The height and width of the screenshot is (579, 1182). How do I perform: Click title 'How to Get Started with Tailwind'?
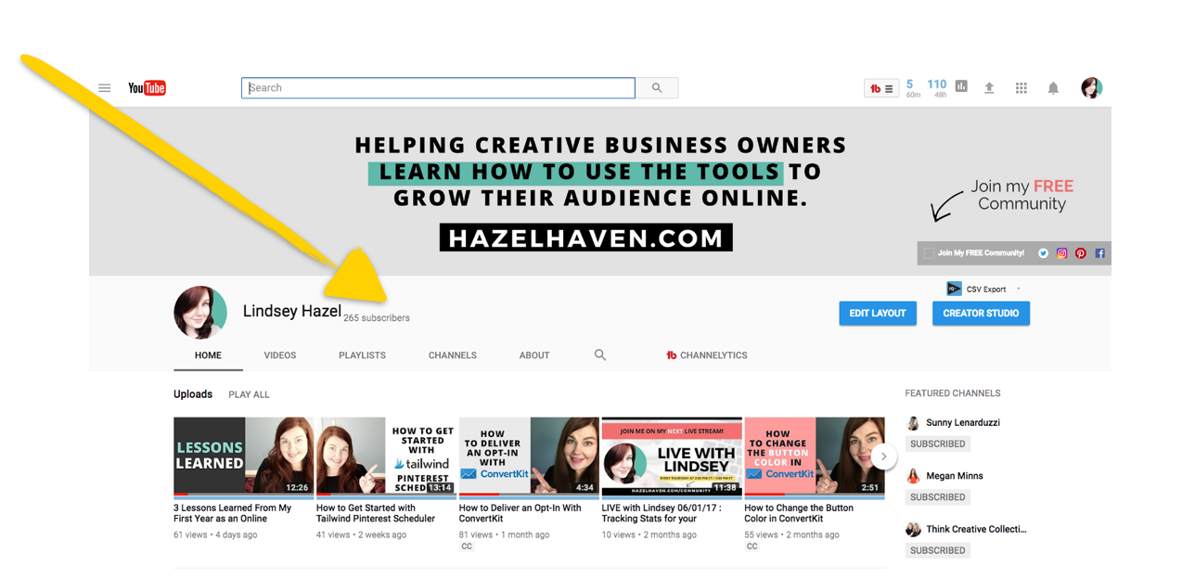(x=376, y=513)
